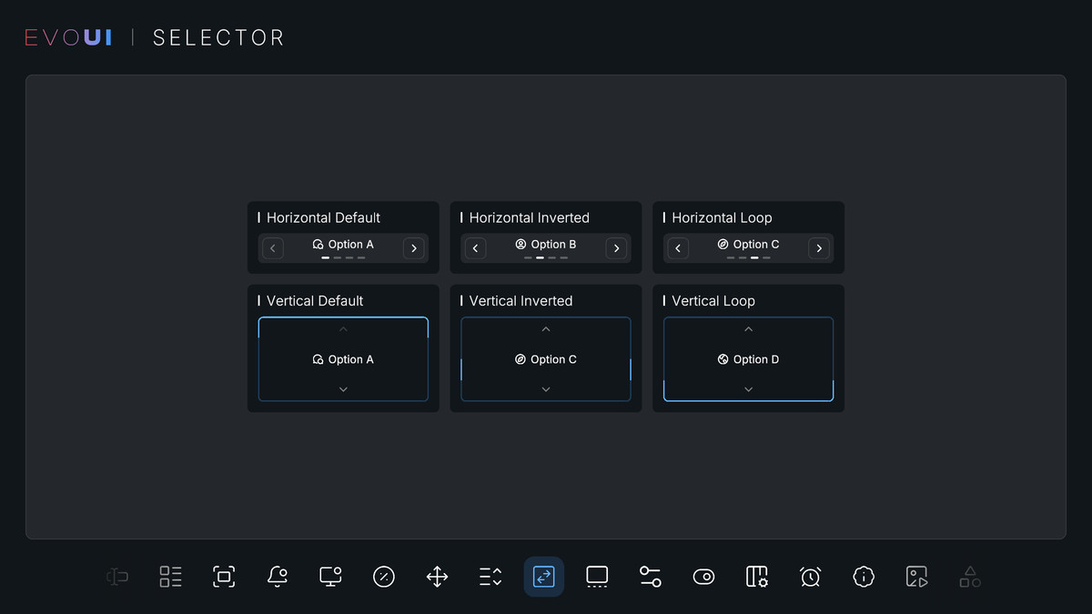Select the third page indicator dot under Option C

pos(753,259)
